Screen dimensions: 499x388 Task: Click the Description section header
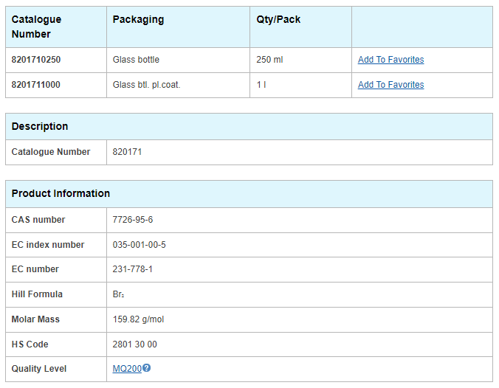pos(40,126)
